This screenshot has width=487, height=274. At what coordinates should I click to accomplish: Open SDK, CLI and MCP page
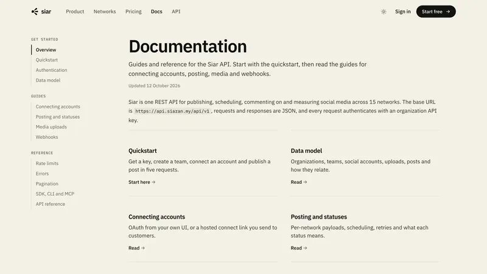coord(55,194)
